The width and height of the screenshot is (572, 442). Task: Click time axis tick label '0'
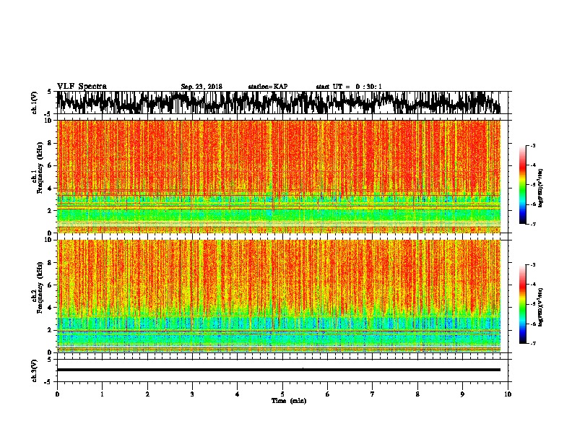pyautogui.click(x=57, y=394)
